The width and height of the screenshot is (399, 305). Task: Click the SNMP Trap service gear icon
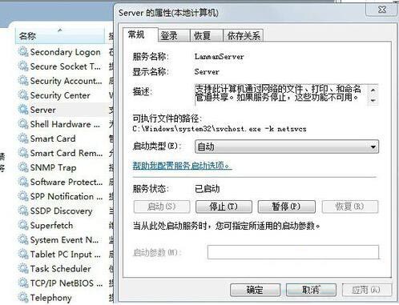(23, 167)
